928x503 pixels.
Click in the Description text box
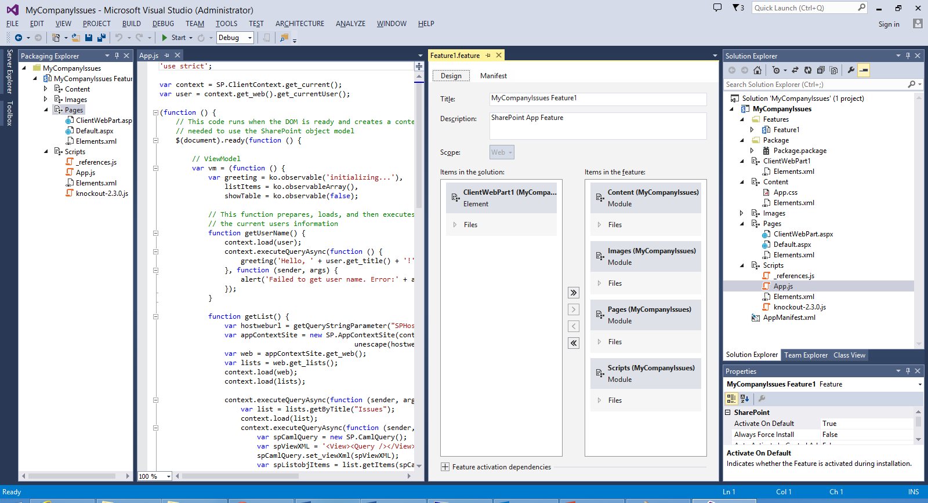[598, 126]
